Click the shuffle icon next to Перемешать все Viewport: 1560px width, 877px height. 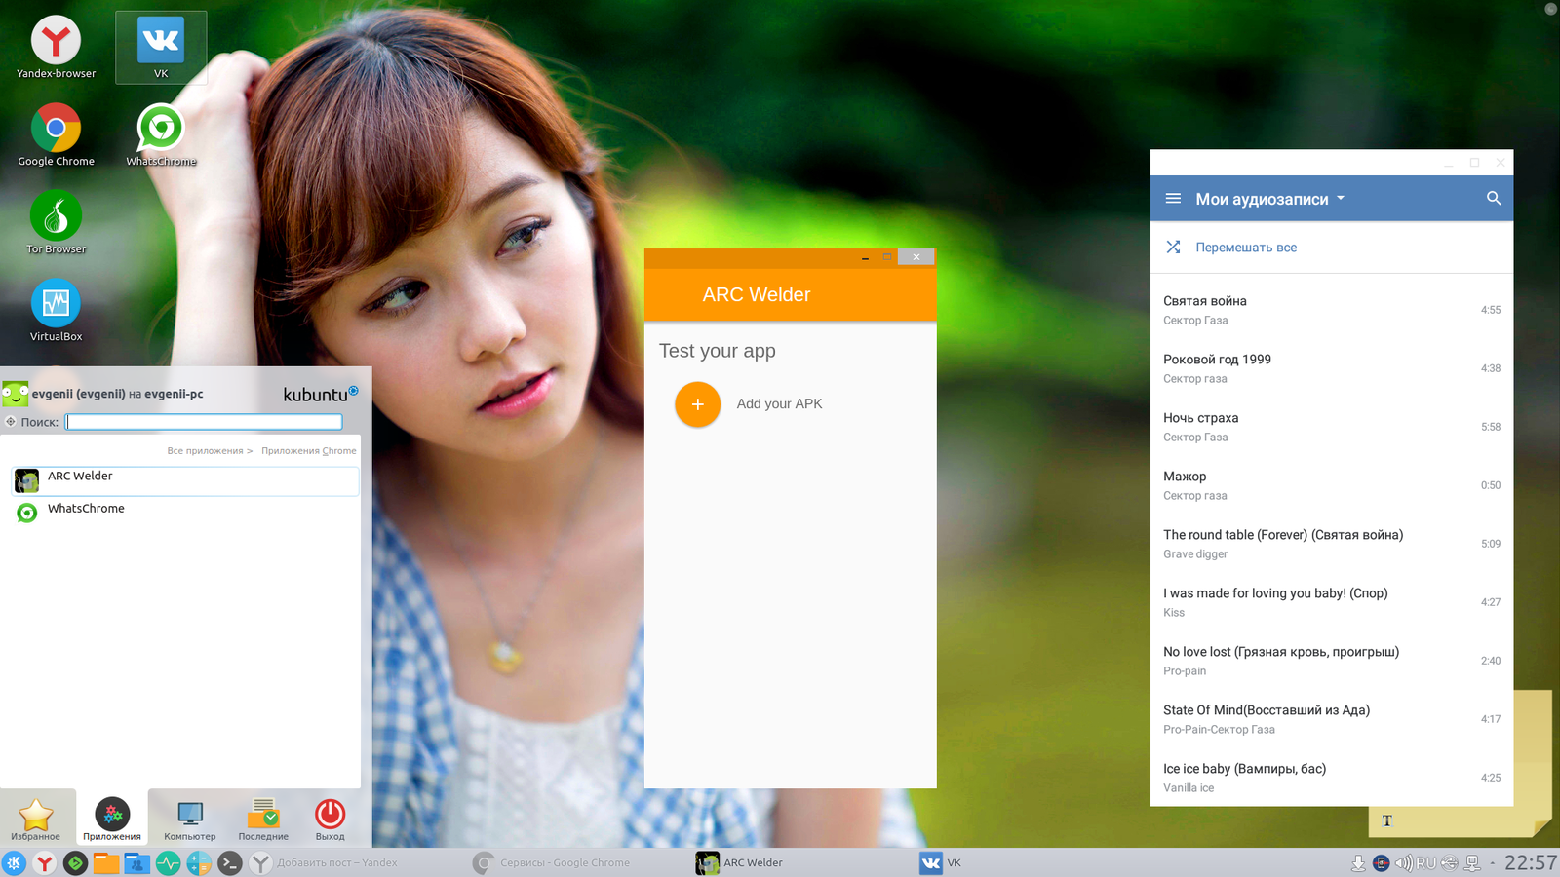tap(1173, 247)
